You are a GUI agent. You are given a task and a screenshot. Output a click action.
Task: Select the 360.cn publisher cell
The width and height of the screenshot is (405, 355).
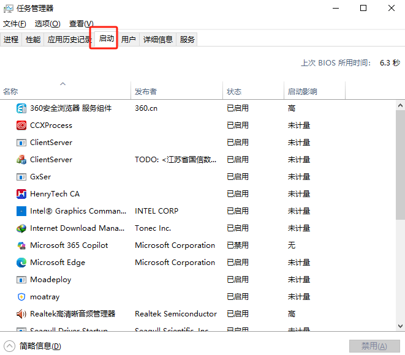click(146, 108)
